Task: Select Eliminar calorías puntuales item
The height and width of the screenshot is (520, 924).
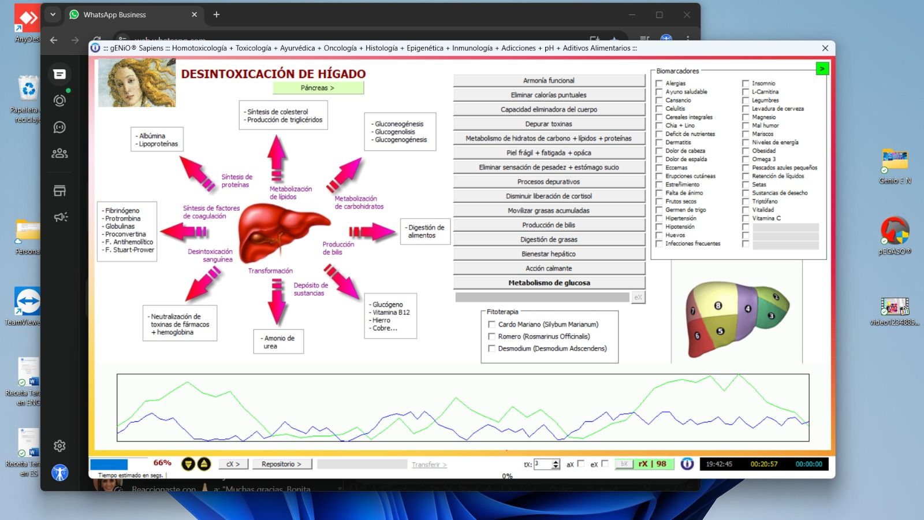Action: tap(549, 95)
